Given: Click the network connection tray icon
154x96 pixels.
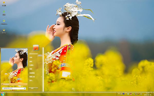Looking at the screenshot, I should (x=136, y=94).
